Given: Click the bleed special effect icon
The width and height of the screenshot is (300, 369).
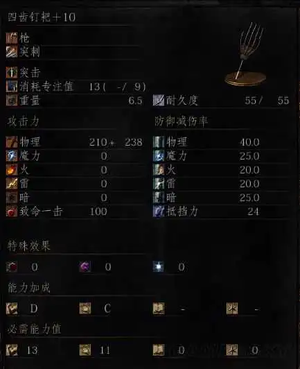Looking at the screenshot, I should 12,266.
